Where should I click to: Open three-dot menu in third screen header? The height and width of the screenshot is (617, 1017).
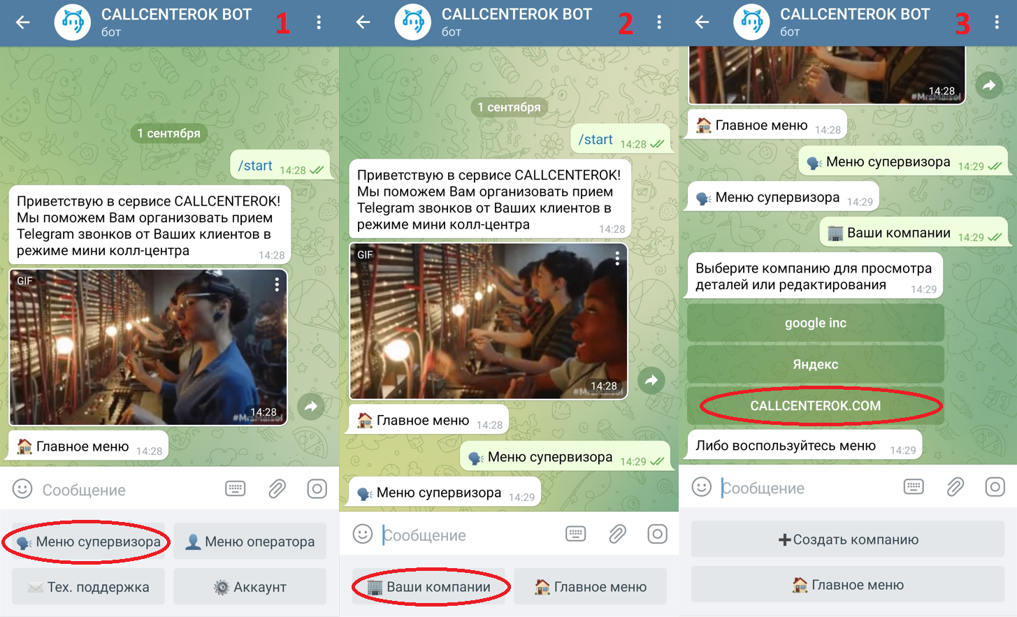click(997, 22)
